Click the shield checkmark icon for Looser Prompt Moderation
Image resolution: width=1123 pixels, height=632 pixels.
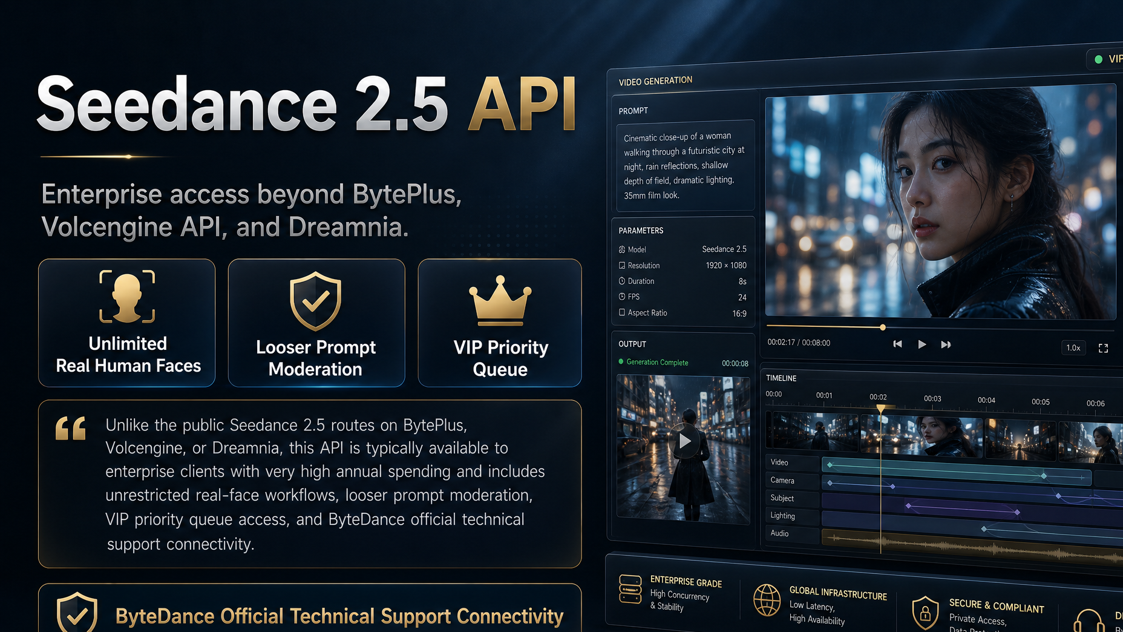[316, 301]
